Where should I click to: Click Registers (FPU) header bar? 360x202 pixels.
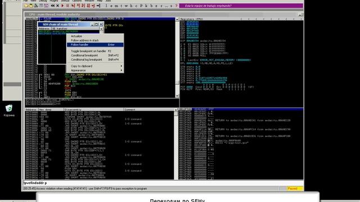241,19
